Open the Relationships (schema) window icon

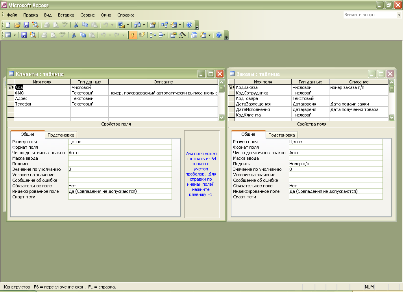[165, 25]
